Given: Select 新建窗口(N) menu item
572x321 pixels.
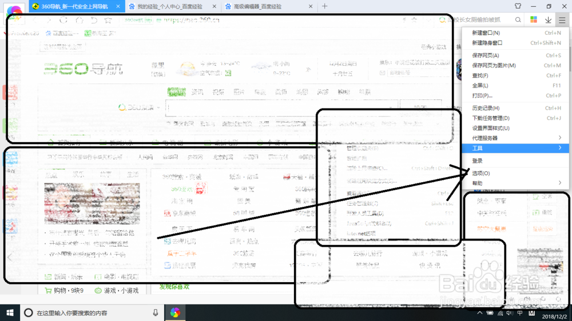Looking at the screenshot, I should coord(515,33).
